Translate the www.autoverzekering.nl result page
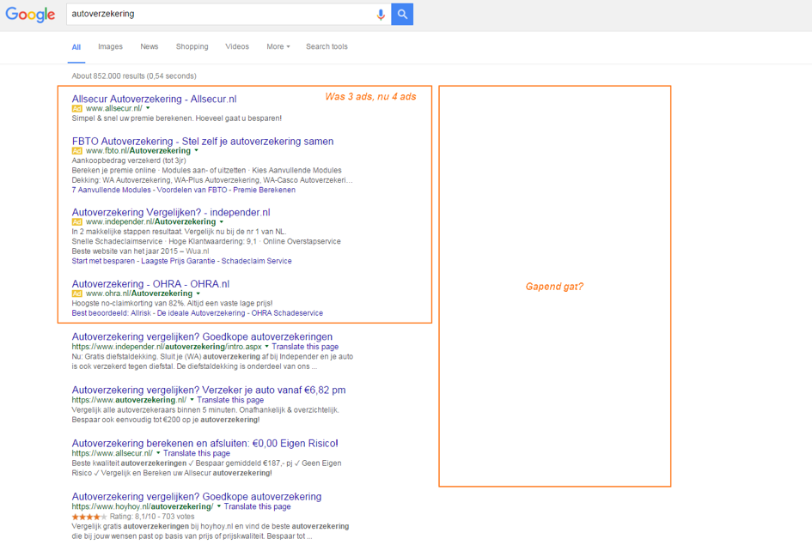 [x=230, y=400]
